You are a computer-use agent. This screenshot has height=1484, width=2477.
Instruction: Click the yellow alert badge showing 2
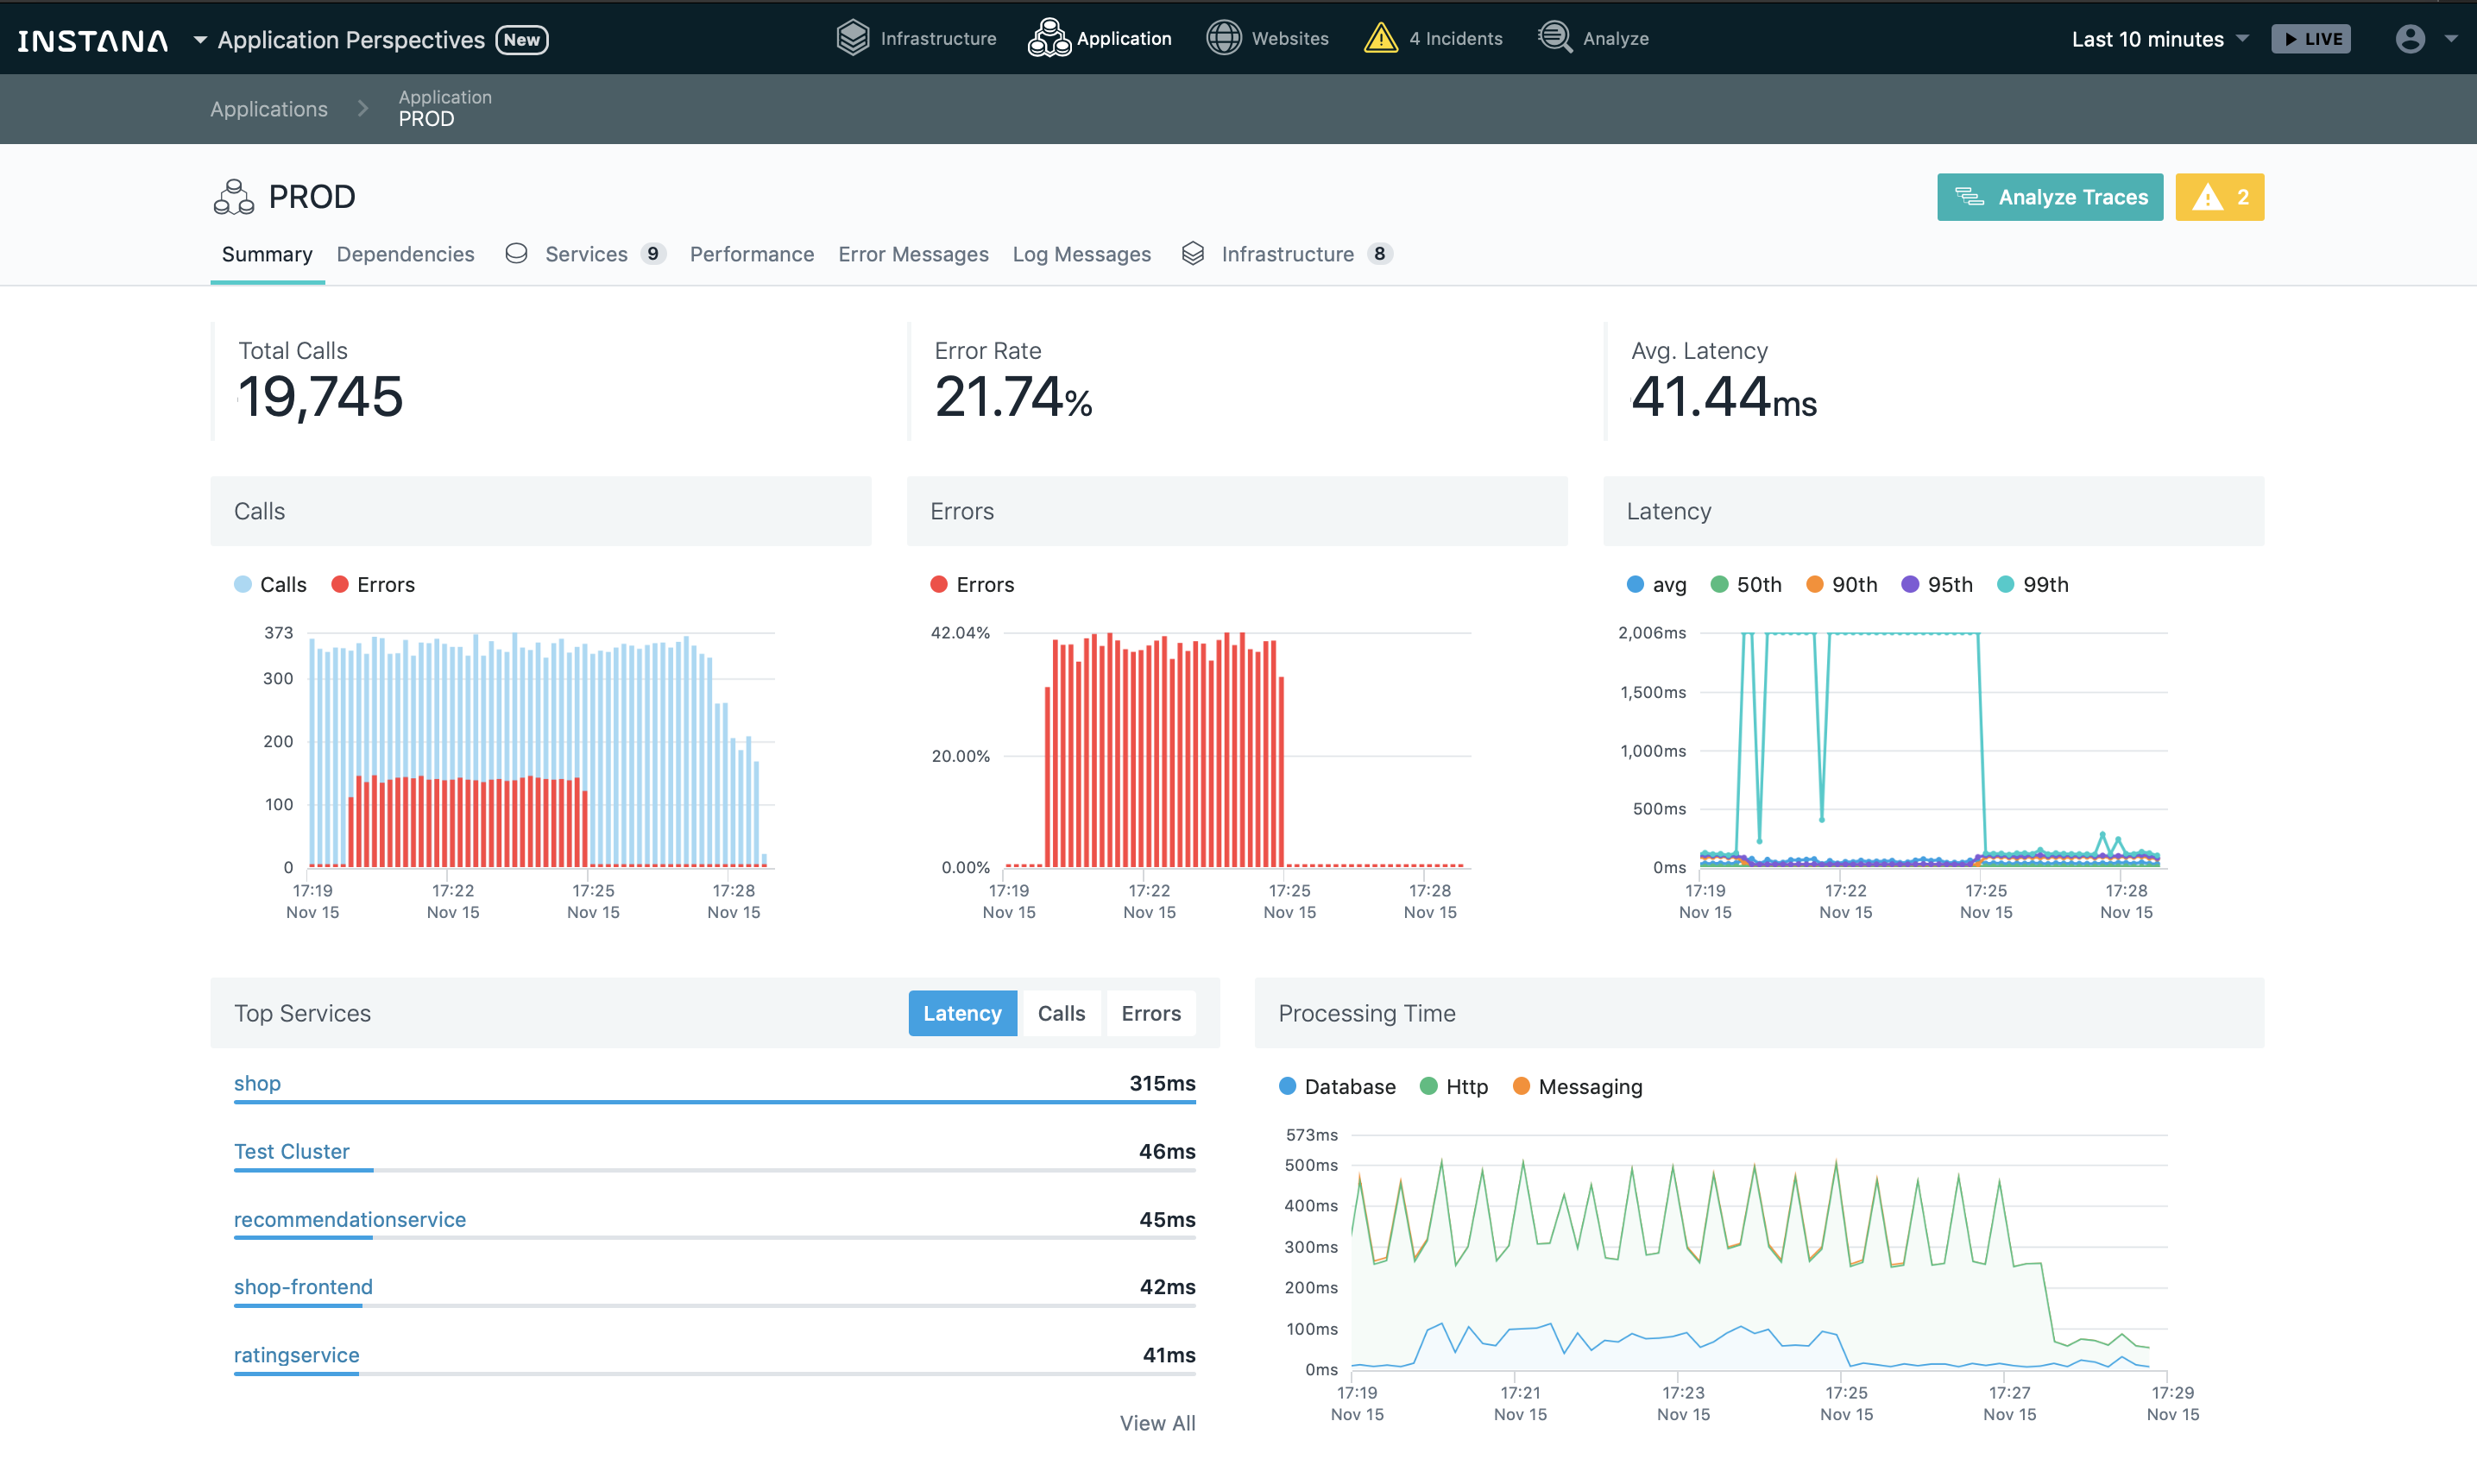pos(2219,197)
